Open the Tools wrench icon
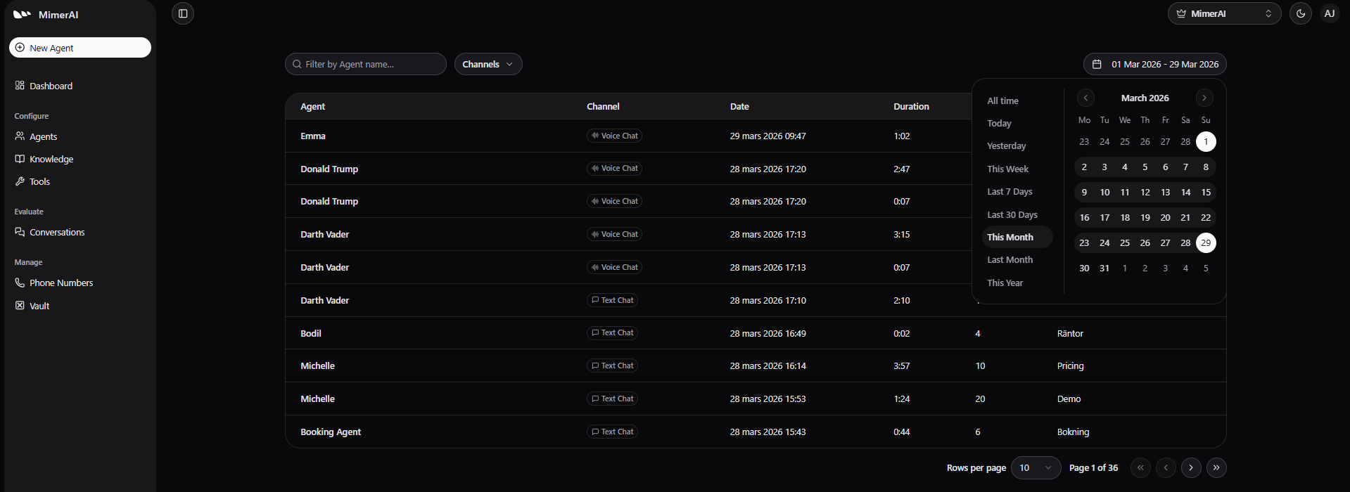The height and width of the screenshot is (492, 1350). click(x=20, y=181)
